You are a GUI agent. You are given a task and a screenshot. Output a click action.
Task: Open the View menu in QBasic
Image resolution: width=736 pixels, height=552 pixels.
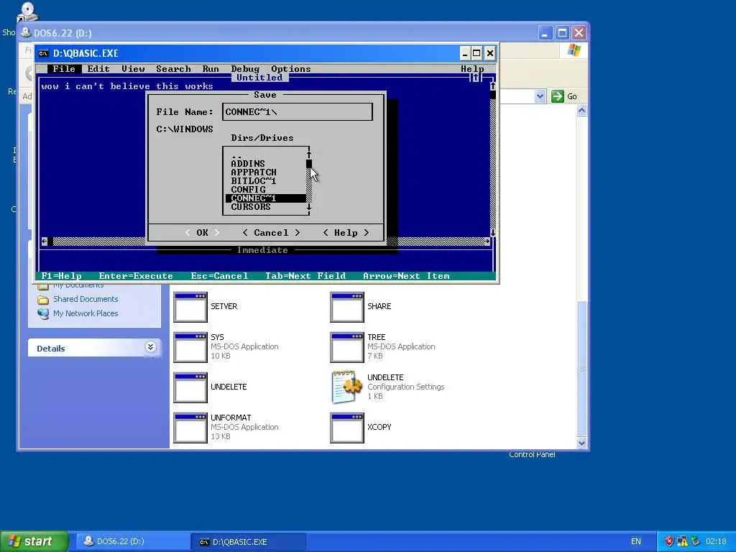(133, 69)
